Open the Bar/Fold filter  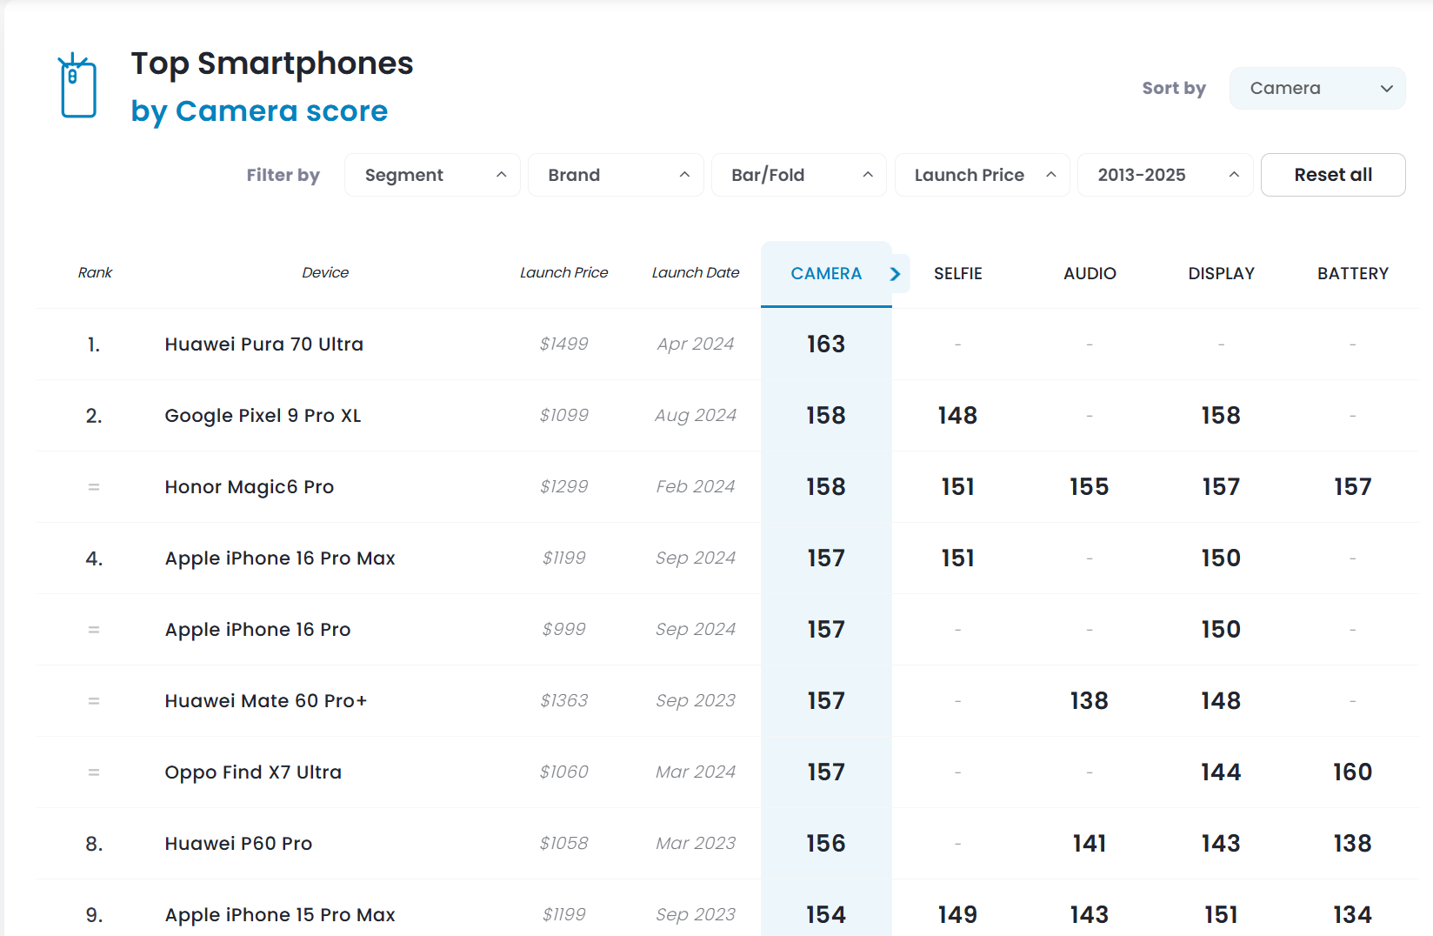pyautogui.click(x=798, y=176)
